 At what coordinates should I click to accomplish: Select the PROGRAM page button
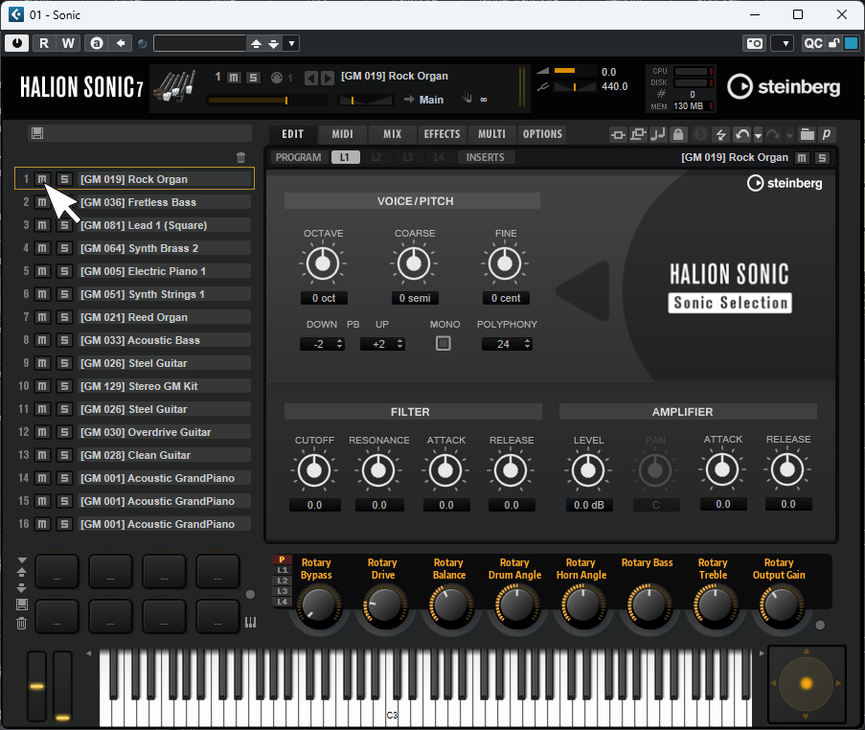point(299,157)
